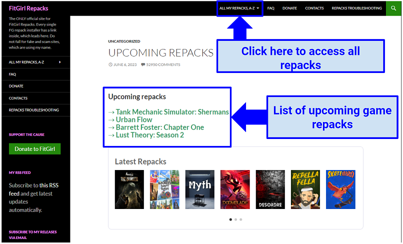Image resolution: width=403 pixels, height=244 pixels.
Task: Open Contacts in the top navigation bar
Action: [x=314, y=8]
